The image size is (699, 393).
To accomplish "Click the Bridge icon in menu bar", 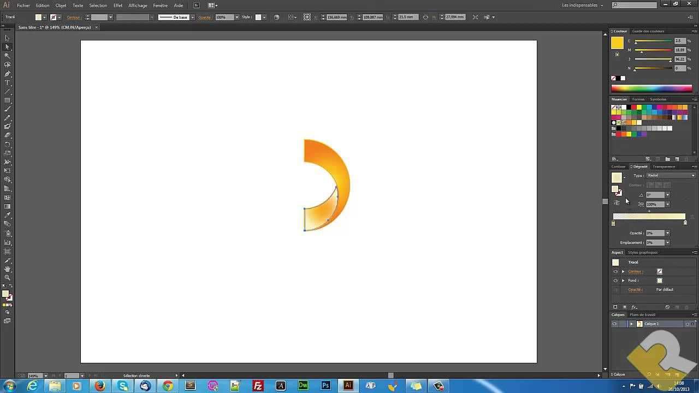I will click(x=197, y=5).
